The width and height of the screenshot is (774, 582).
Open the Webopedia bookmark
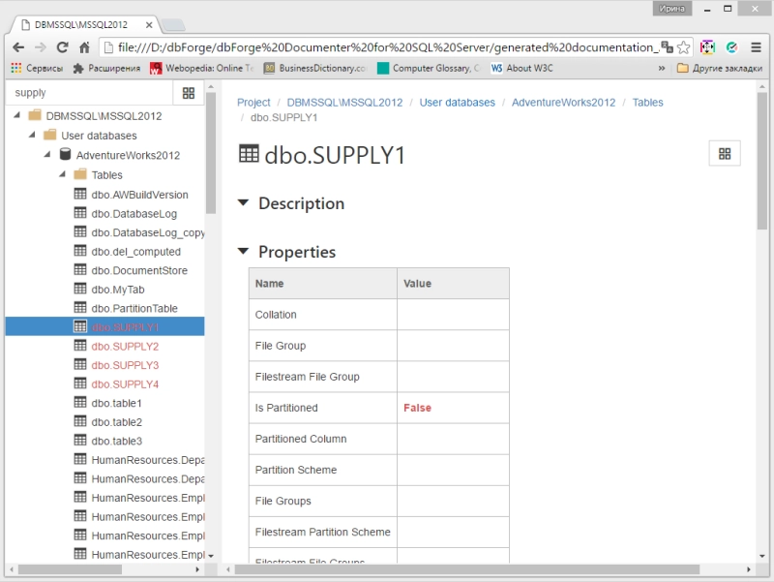202,68
